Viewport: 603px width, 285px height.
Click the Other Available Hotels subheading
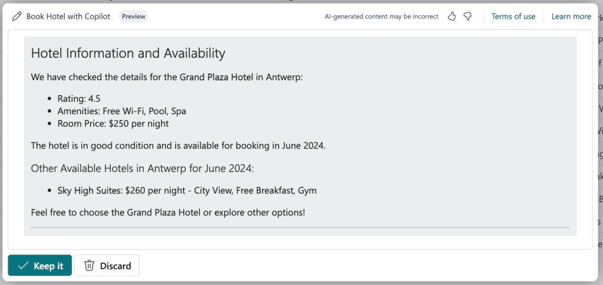142,168
